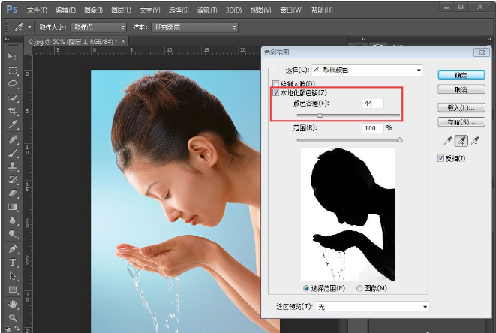Click the default foreground/background colors icon
This screenshot has width=496, height=333.
[x=8, y=329]
